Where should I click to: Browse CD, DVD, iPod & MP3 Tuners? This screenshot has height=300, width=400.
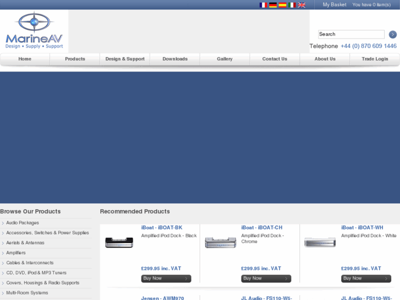36,272
